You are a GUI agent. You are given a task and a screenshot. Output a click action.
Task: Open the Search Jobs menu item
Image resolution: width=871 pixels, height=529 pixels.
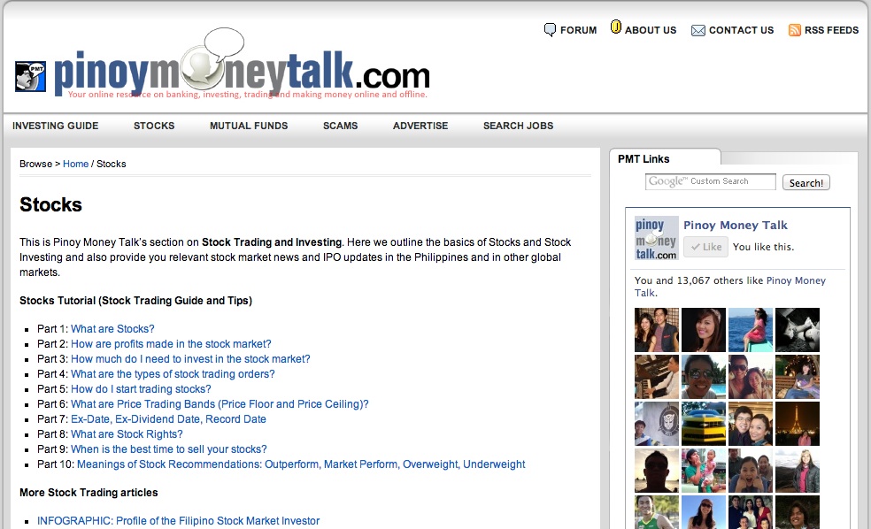518,126
